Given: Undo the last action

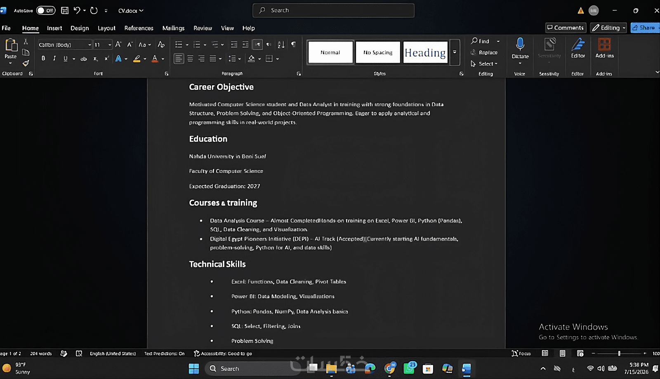Looking at the screenshot, I should coord(77,10).
